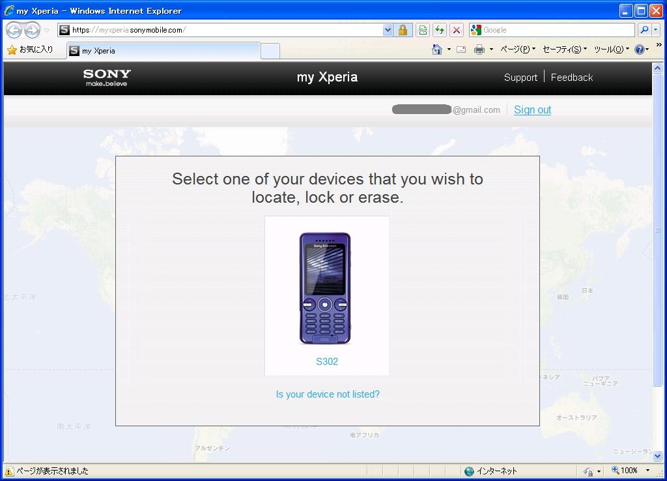Open a new blank tab
667x481 pixels.
pyautogui.click(x=270, y=51)
